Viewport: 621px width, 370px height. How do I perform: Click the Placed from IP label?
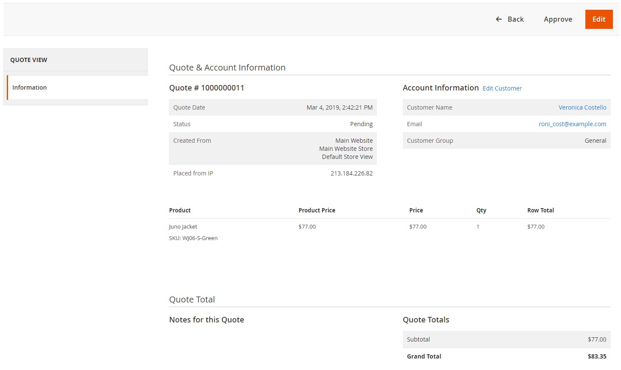click(193, 173)
